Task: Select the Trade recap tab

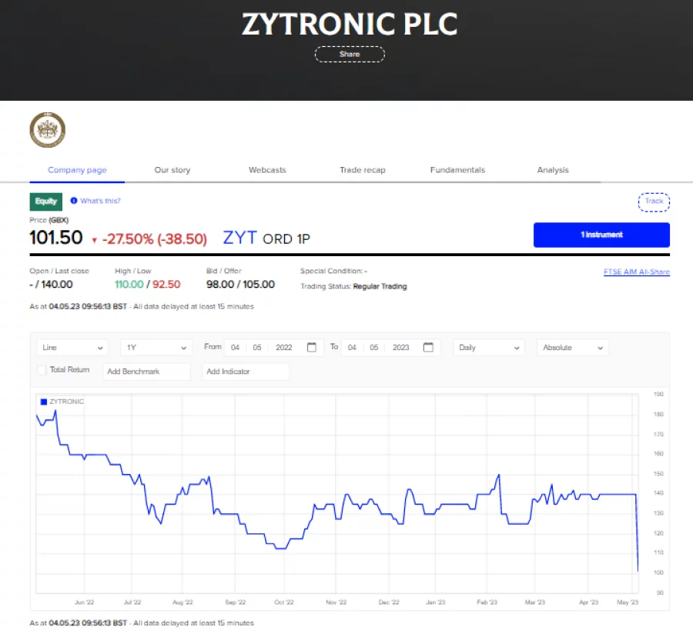Action: coord(362,170)
